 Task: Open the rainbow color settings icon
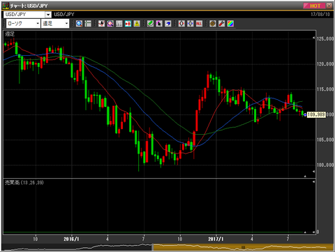pyautogui.click(x=230, y=24)
